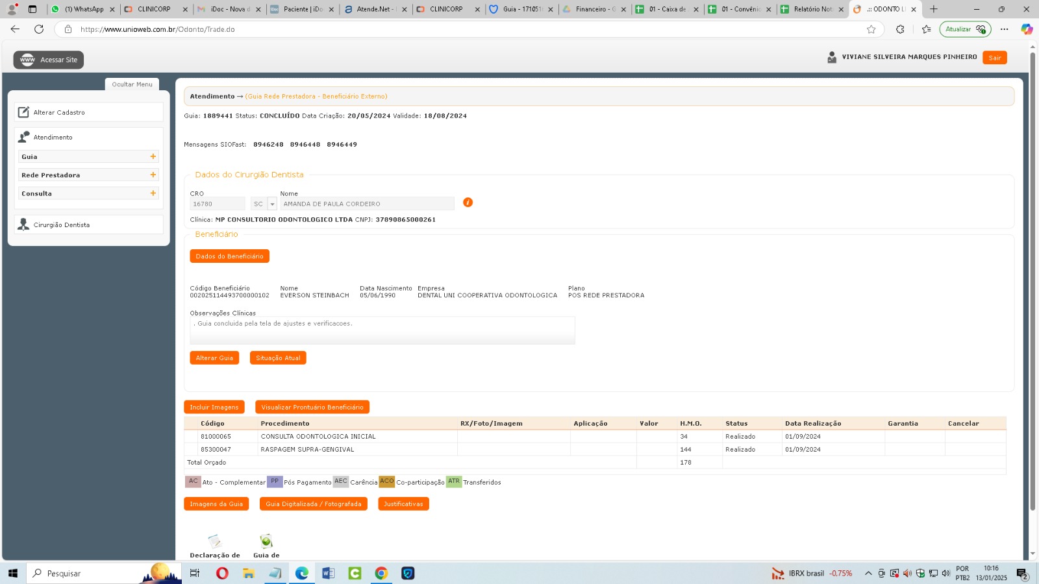Image resolution: width=1039 pixels, height=584 pixels.
Task: Click the Alterar Cadastro edit icon
Action: tap(23, 112)
